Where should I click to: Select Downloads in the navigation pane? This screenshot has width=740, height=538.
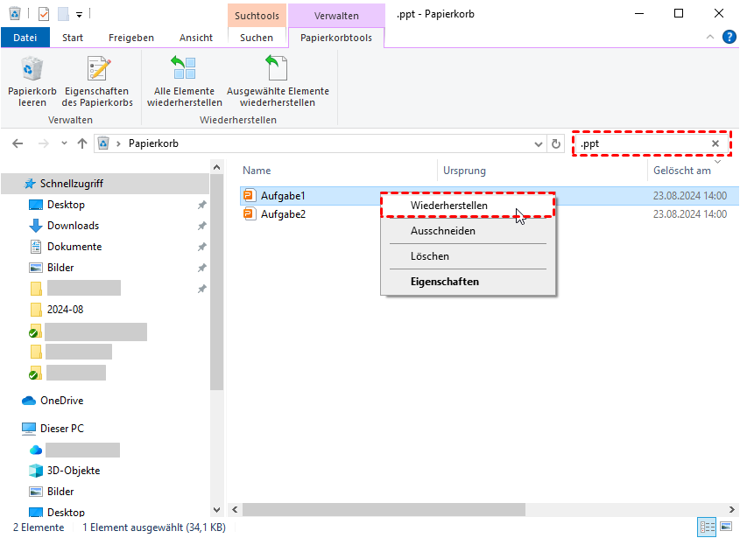point(73,226)
